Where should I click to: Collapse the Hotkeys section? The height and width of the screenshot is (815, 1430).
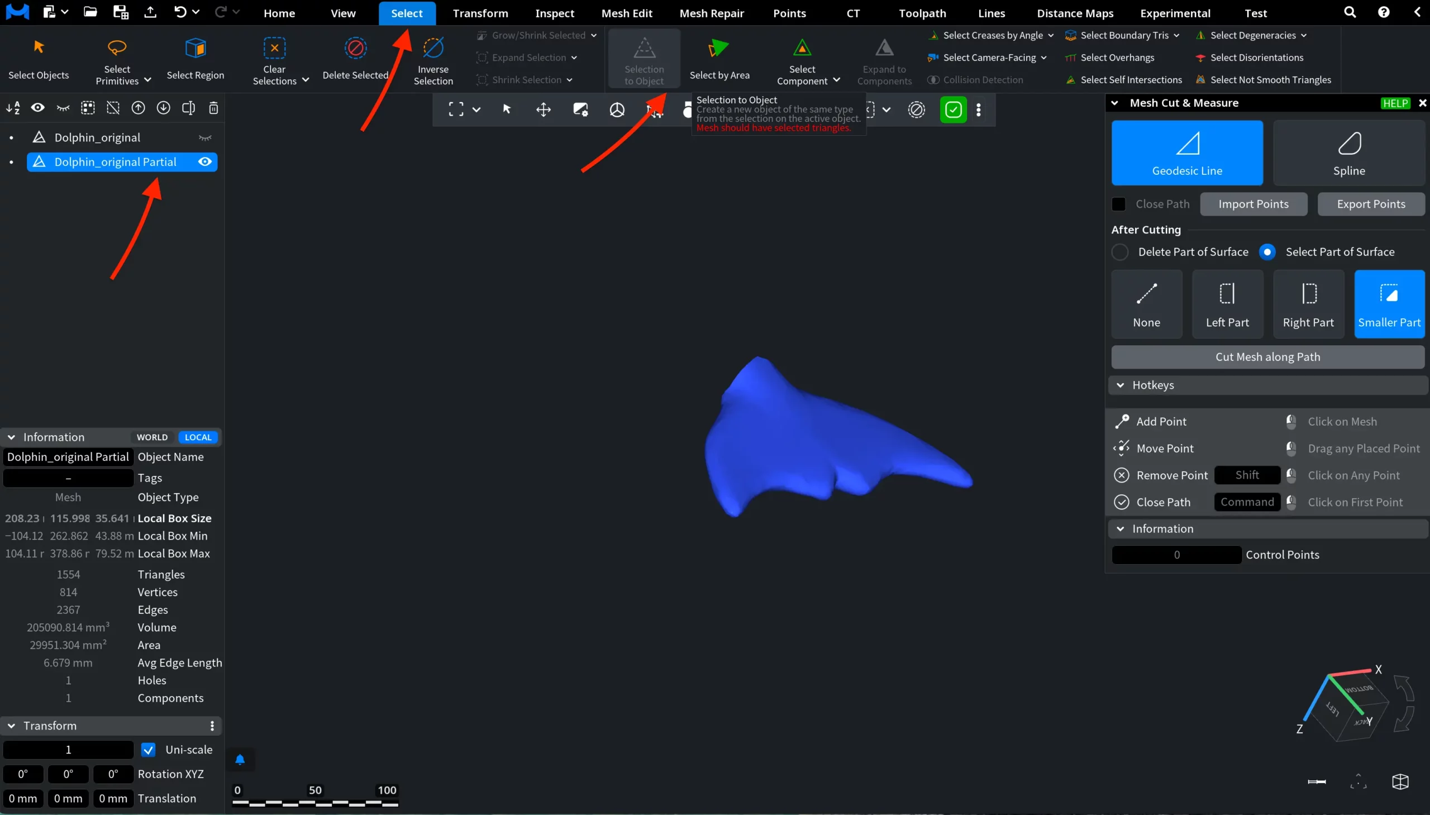click(x=1121, y=385)
